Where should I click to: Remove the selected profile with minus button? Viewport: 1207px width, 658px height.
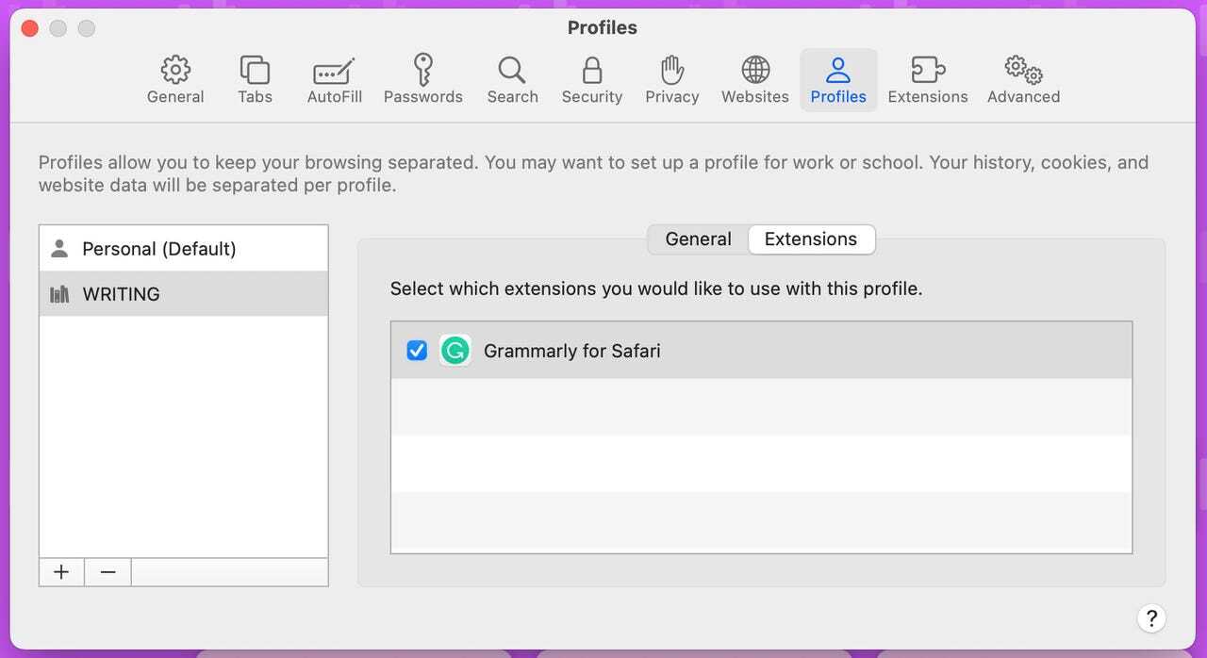[x=107, y=572]
